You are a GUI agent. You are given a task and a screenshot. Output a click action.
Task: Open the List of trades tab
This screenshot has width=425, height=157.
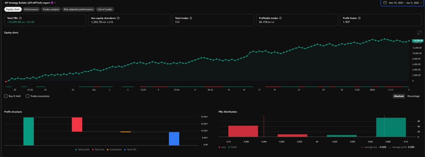click(105, 9)
